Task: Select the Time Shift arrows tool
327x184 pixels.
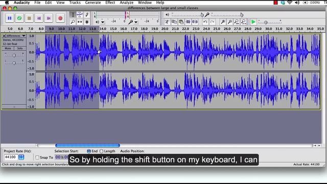Action: (80, 21)
